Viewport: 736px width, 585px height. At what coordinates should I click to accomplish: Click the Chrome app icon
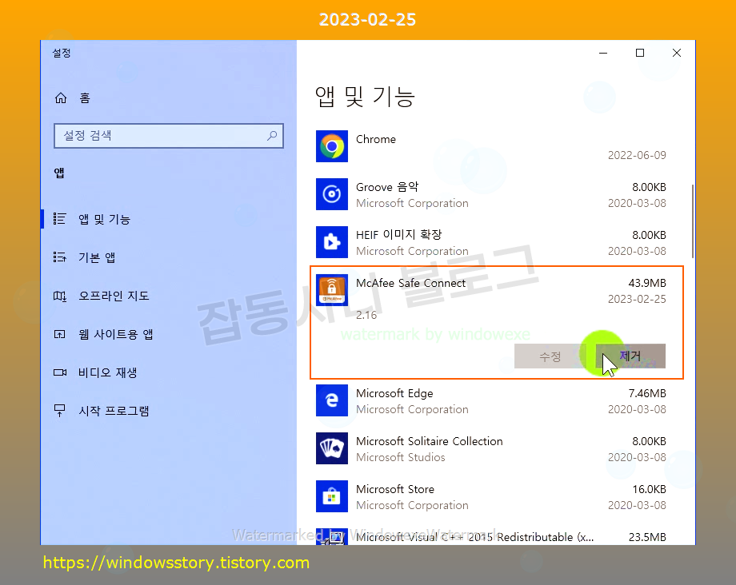[x=332, y=146]
